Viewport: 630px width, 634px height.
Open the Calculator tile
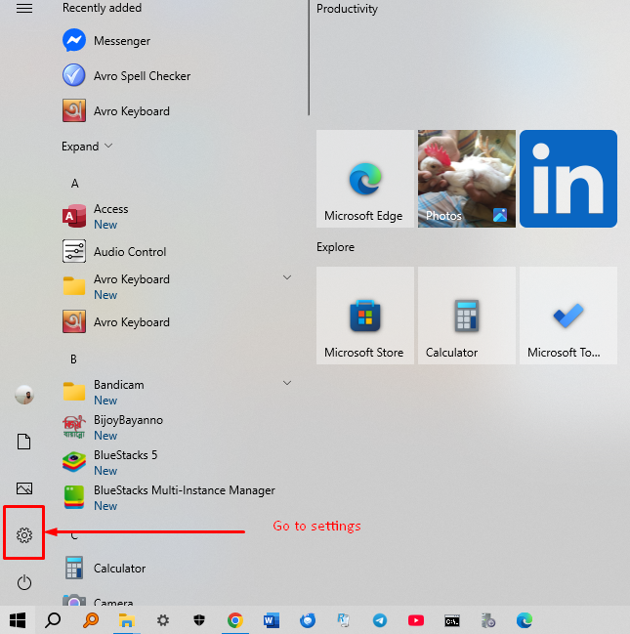tap(467, 316)
